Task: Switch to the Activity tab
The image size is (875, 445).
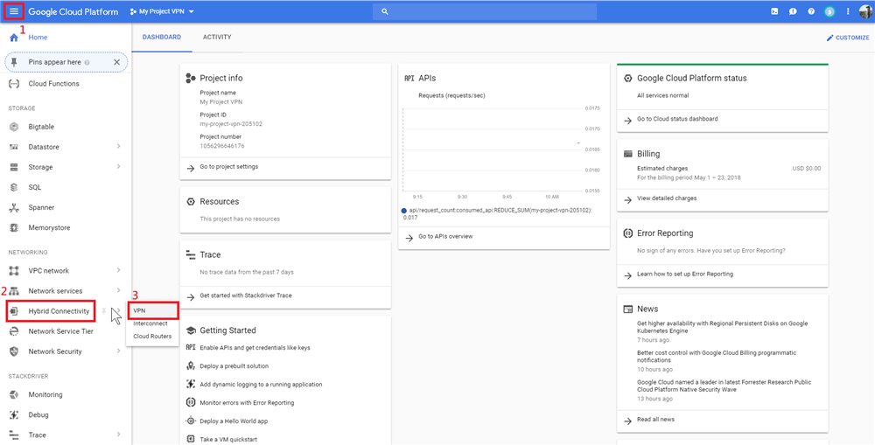Action: 217,38
